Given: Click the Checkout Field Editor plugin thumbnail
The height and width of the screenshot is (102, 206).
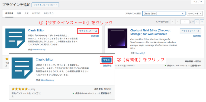Looking at the screenshot, I should [x=117, y=38].
